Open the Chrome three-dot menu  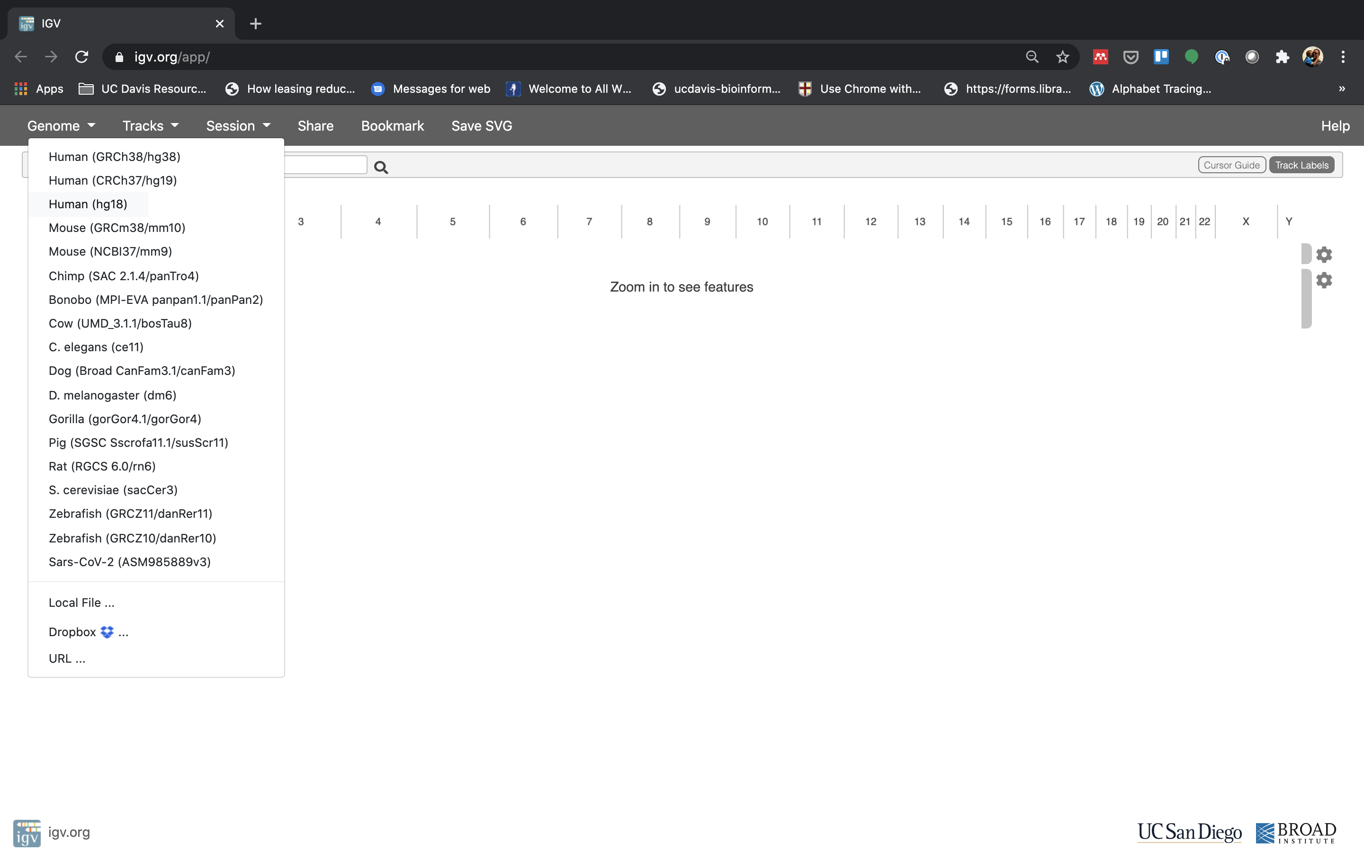[x=1343, y=57]
